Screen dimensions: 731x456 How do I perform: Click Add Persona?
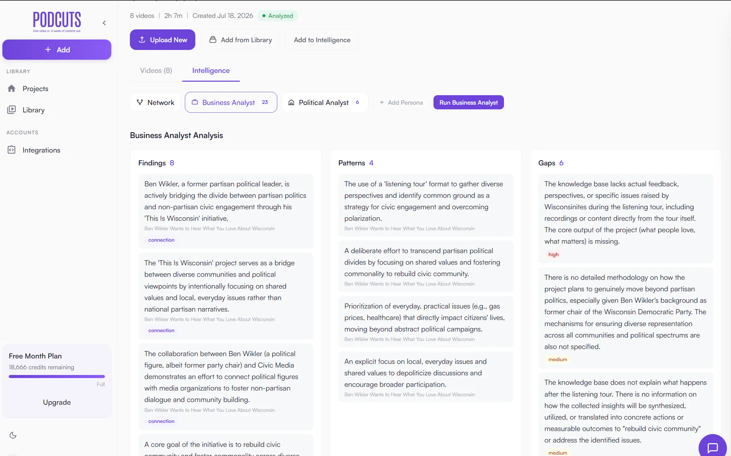[x=401, y=102]
